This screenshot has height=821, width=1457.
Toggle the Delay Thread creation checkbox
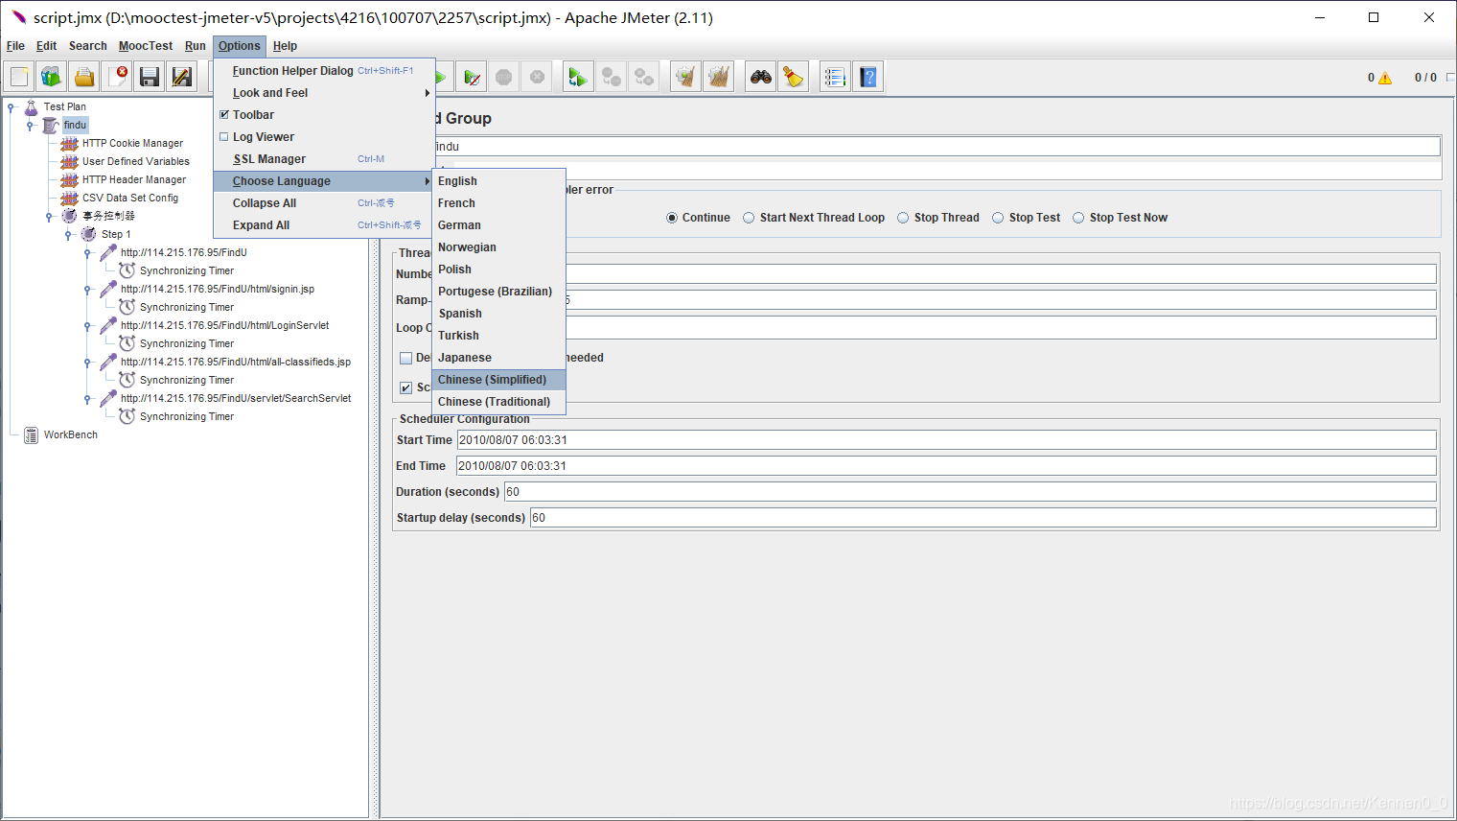(x=405, y=358)
